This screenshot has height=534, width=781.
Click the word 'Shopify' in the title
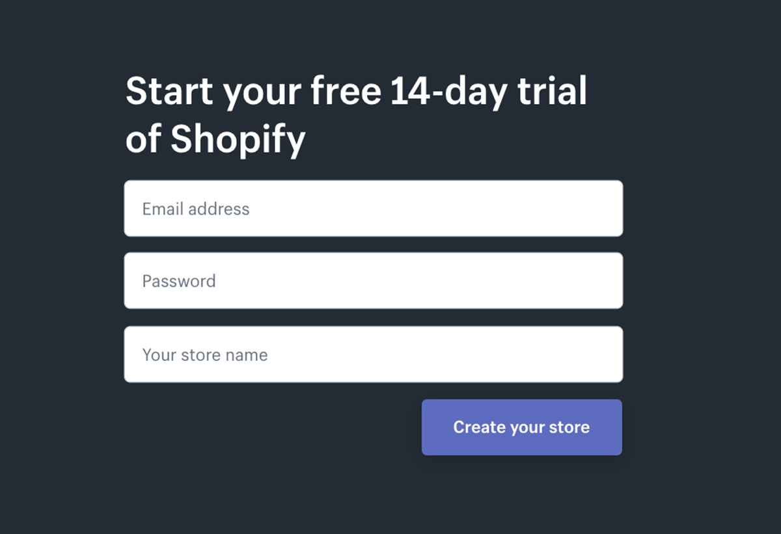pos(238,138)
